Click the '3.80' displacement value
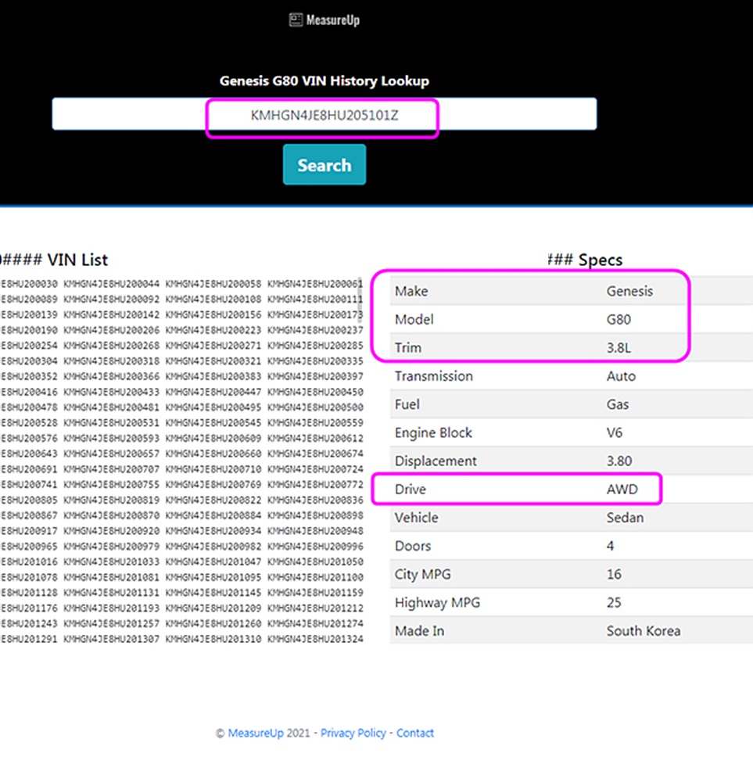The image size is (753, 782). (x=619, y=461)
